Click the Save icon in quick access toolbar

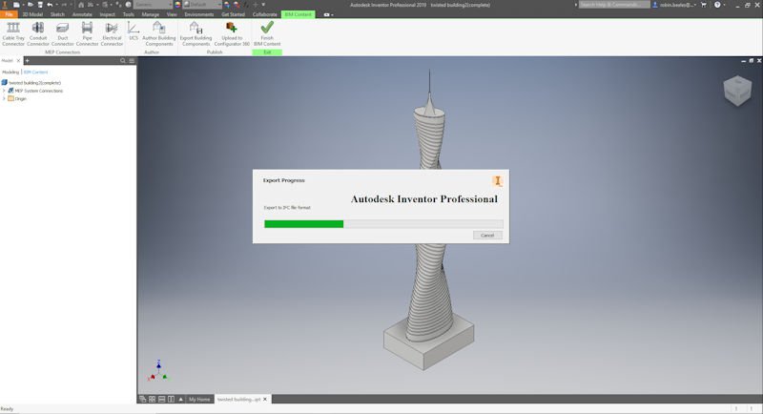pyautogui.click(x=40, y=5)
